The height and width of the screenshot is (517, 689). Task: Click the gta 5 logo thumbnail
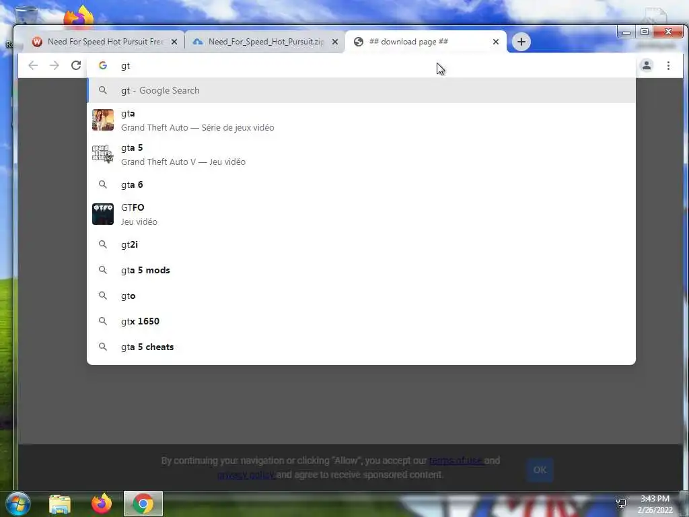click(x=103, y=154)
